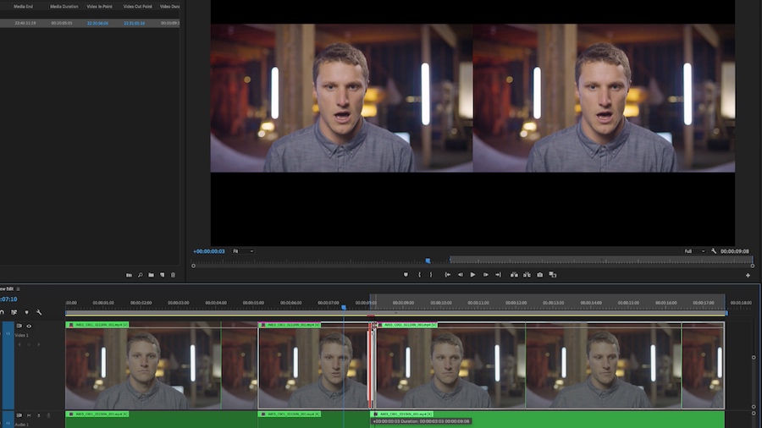Click the duration timecode 00:00:09:08
Viewport: 762px width, 428px height.
pyautogui.click(x=735, y=251)
